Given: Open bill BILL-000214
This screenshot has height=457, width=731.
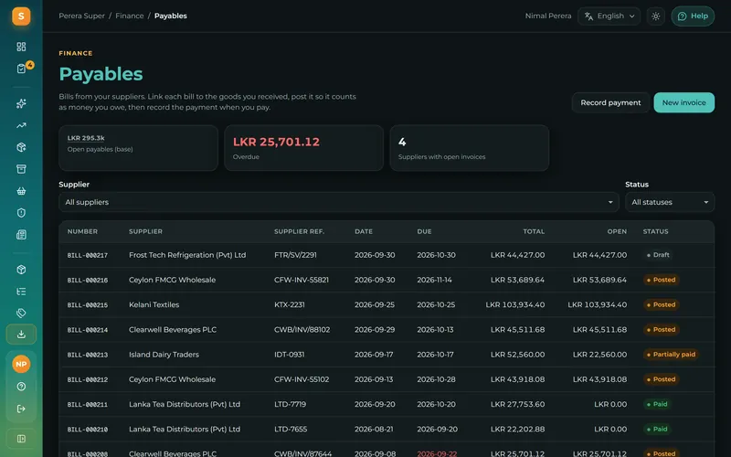Looking at the screenshot, I should (x=87, y=330).
